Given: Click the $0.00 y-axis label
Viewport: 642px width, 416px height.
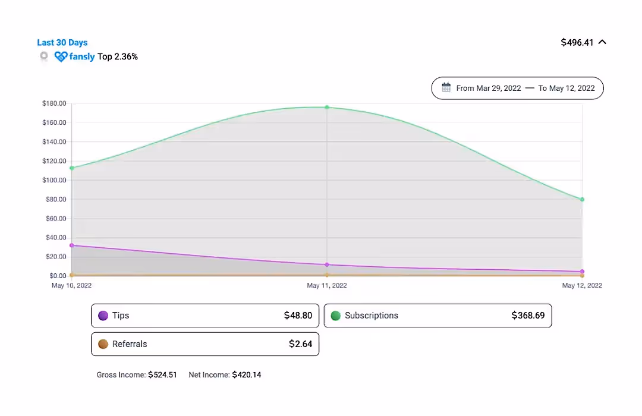Looking at the screenshot, I should (x=58, y=276).
